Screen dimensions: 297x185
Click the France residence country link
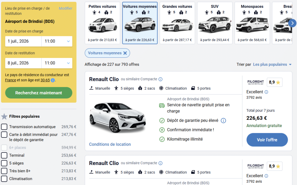click(x=11, y=80)
